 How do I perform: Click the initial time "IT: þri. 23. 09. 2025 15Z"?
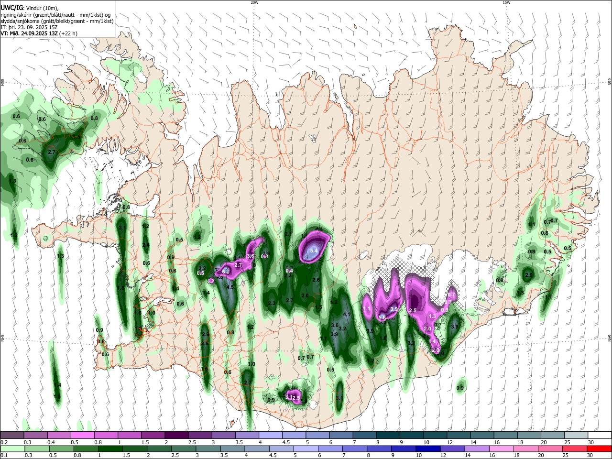(29, 27)
